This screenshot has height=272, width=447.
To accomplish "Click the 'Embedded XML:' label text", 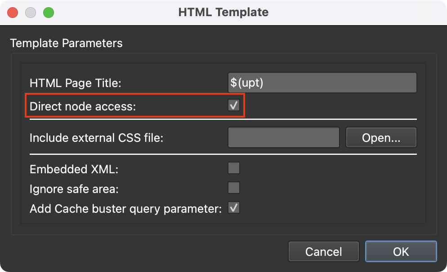I will point(74,169).
